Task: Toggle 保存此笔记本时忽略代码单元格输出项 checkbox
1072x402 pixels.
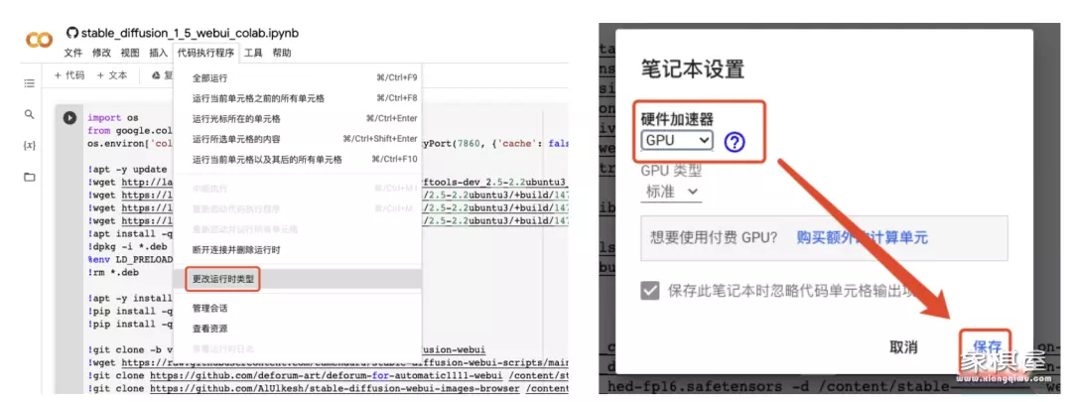Action: pyautogui.click(x=649, y=291)
